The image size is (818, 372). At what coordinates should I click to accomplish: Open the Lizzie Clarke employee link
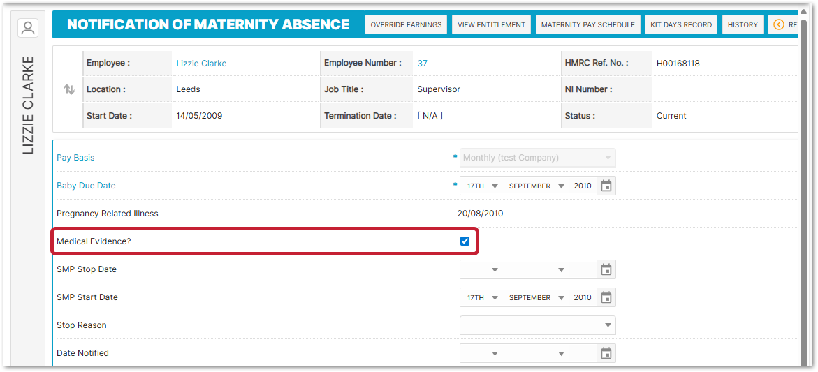[201, 64]
